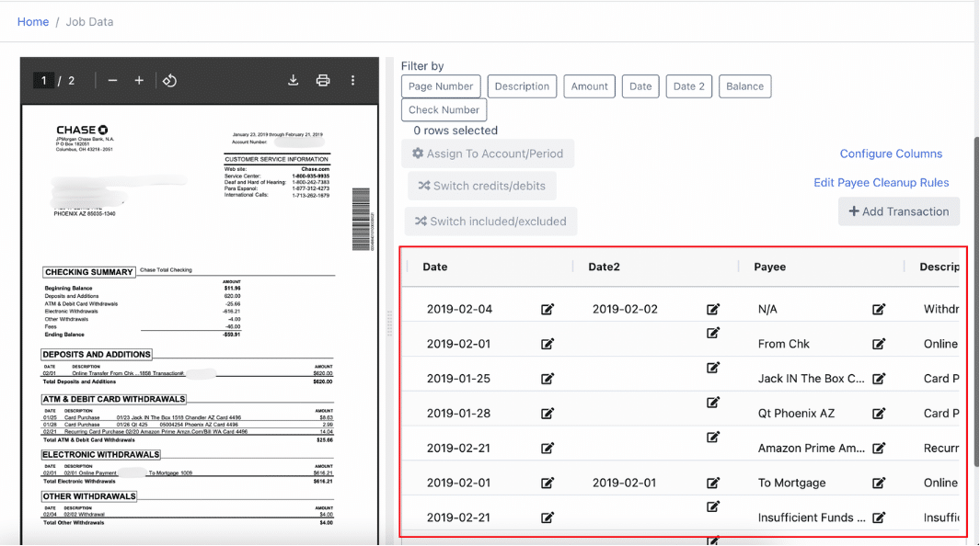Filter by Date 2
This screenshot has height=546, width=980.
click(688, 86)
